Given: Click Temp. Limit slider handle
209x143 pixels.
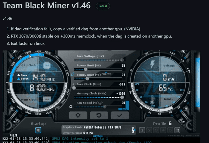Looking at the screenshot, I should [87, 79].
